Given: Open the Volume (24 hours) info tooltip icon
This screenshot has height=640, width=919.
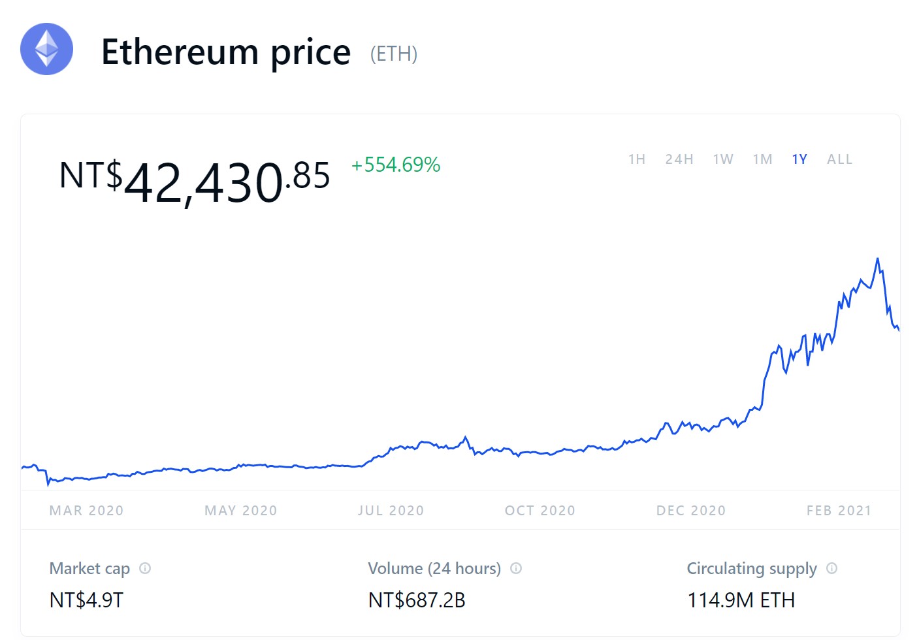Looking at the screenshot, I should click(516, 568).
